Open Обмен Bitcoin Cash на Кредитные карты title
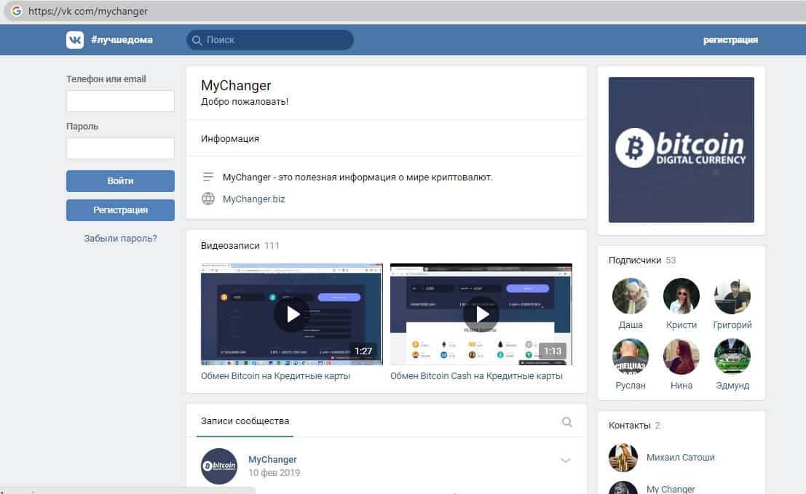The height and width of the screenshot is (494, 806). [x=476, y=376]
